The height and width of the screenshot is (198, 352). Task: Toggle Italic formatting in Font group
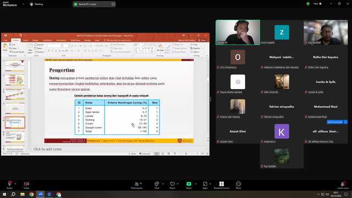(53, 51)
